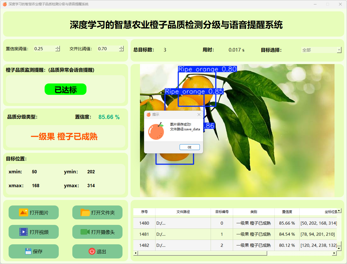Click the 置信度阈值 input field showing 0.25
347x264 pixels.
click(x=44, y=49)
